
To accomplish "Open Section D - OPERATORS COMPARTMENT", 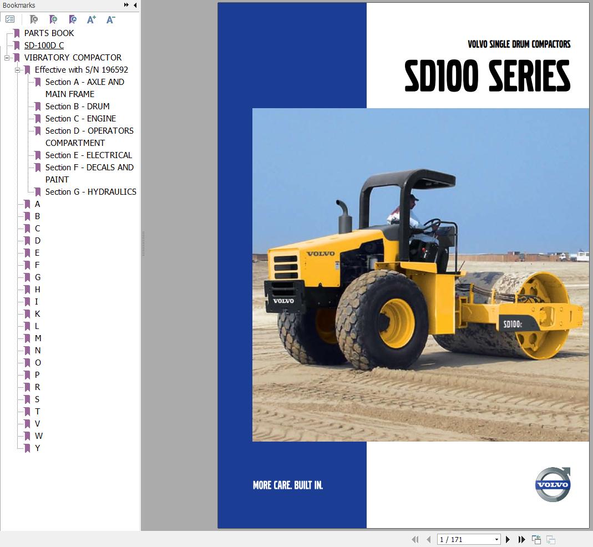I will tap(89, 136).
